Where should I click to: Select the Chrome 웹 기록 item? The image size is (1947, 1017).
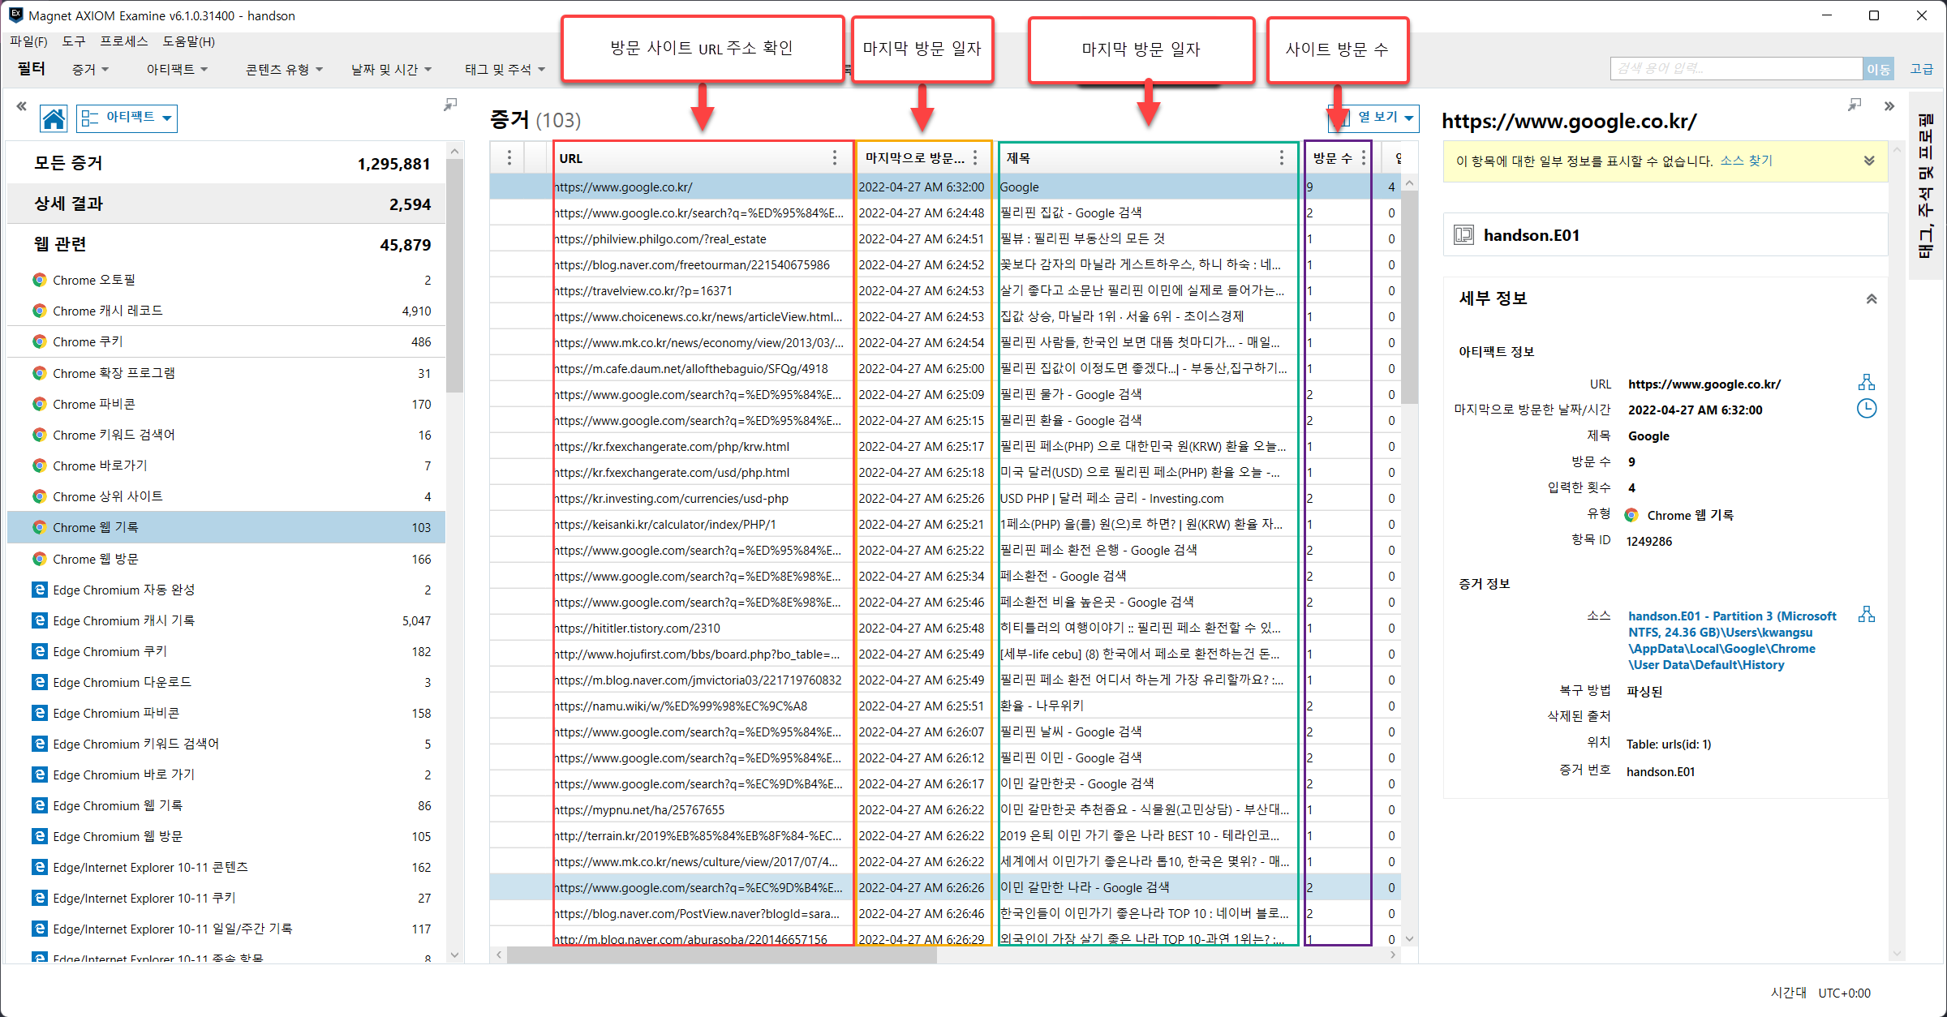[x=226, y=527]
